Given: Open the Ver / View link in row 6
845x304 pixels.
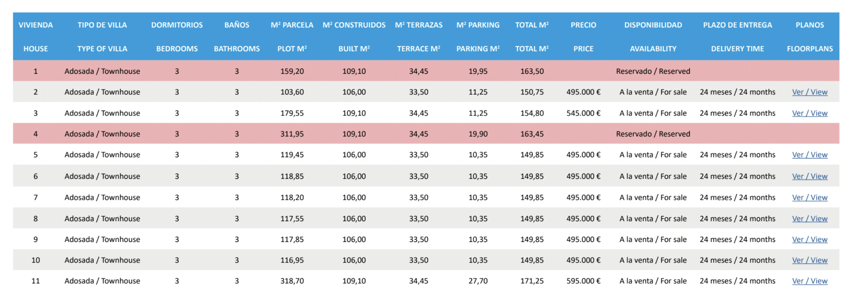Looking at the screenshot, I should 810,176.
